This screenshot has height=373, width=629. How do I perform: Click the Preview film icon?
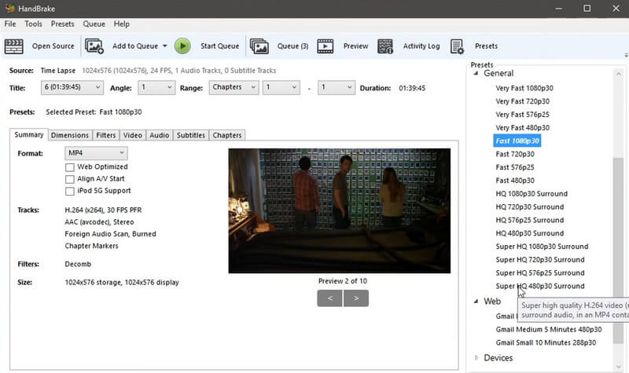tap(326, 46)
